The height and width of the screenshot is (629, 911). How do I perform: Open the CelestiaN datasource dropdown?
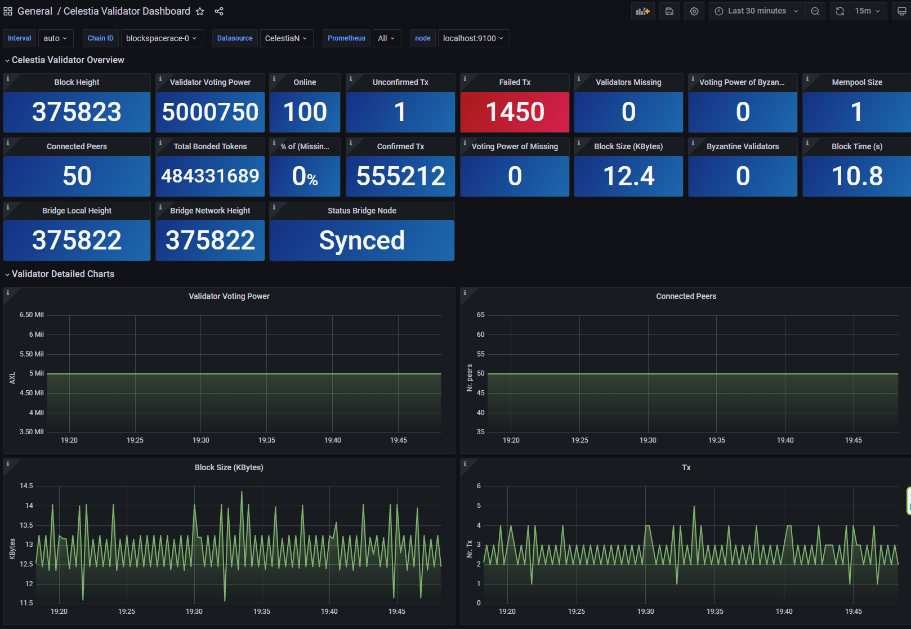coord(286,38)
